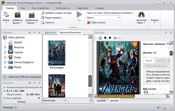Open the Справка ribbon tab
The height and width of the screenshot is (111, 175).
[99, 8]
